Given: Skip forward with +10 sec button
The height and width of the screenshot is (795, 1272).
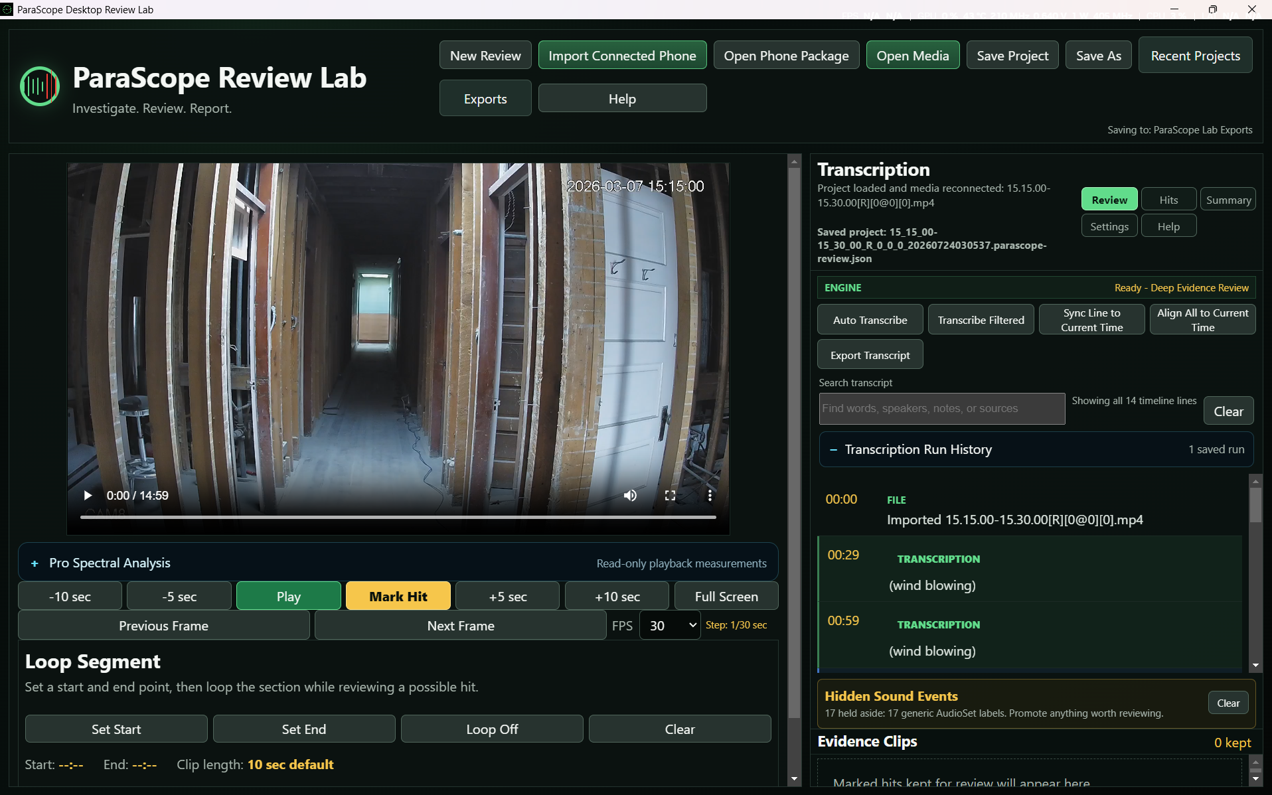Looking at the screenshot, I should pos(617,596).
